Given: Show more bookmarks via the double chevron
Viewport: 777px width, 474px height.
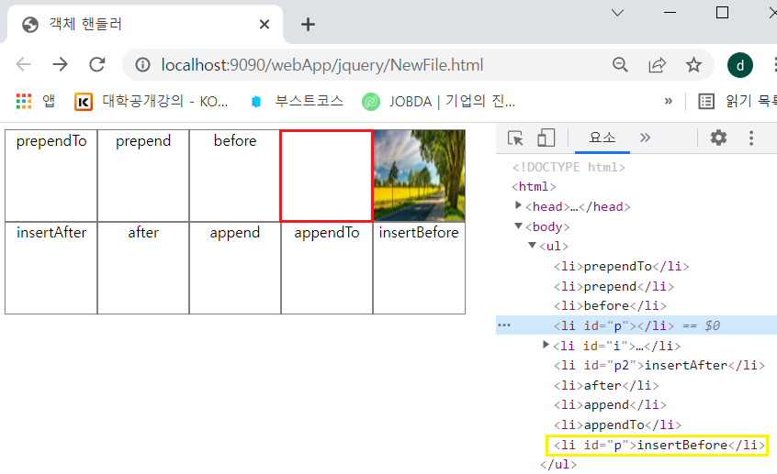Looking at the screenshot, I should coord(668,102).
